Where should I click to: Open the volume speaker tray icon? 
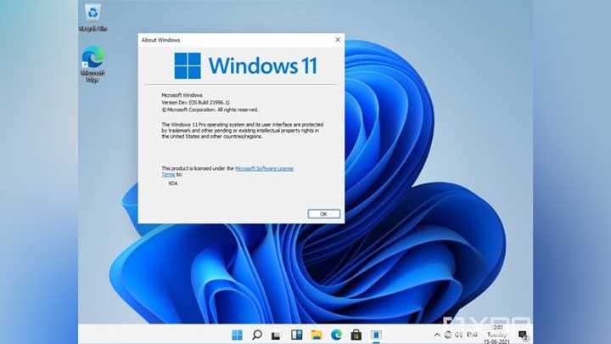459,335
